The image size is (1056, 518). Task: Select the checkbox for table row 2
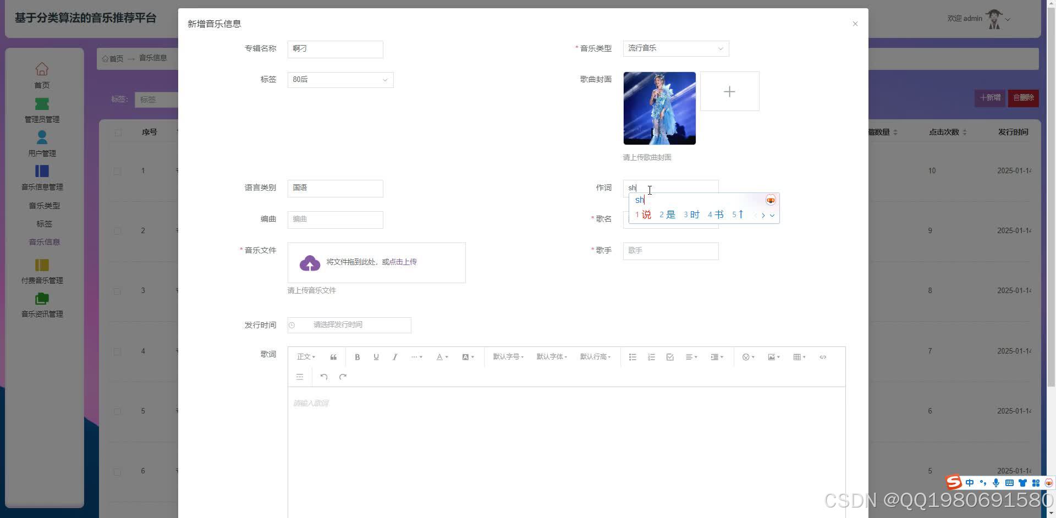117,231
